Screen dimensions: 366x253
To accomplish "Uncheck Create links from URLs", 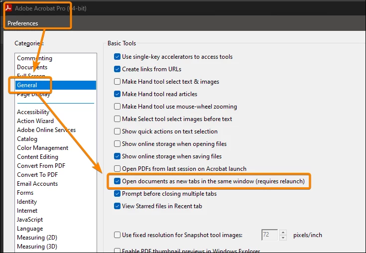I will click(117, 69).
